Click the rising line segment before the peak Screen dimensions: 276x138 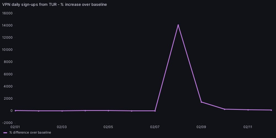pyautogui.click(x=167, y=68)
